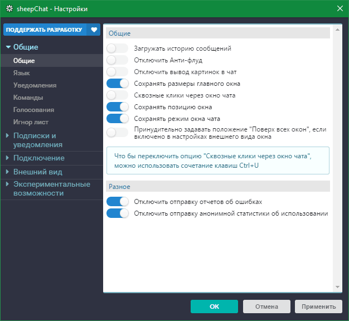349x321 pixels.
Task: Click the scrollbar down arrow
Action: [337, 287]
